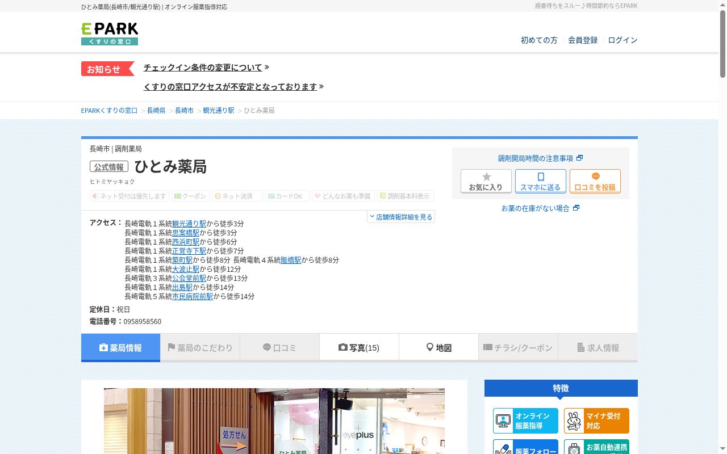Open 賑橋駅 station link

(x=291, y=260)
